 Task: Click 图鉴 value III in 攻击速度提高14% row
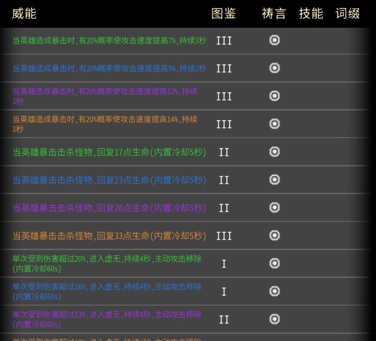pyautogui.click(x=224, y=124)
